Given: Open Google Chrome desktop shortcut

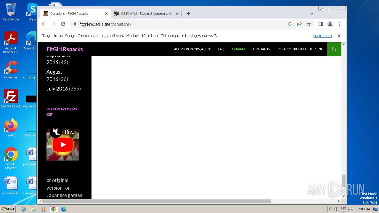Looking at the screenshot, I should [x=11, y=158].
